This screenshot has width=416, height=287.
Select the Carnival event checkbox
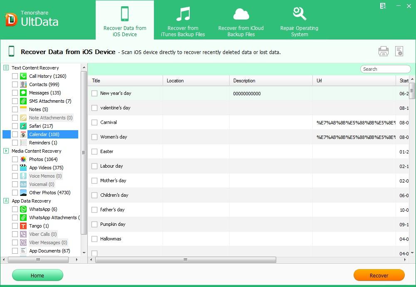pos(94,123)
